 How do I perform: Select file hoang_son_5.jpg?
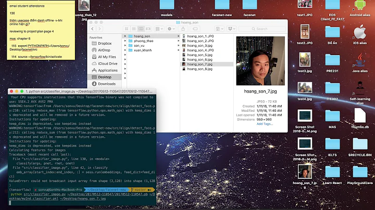199,55
